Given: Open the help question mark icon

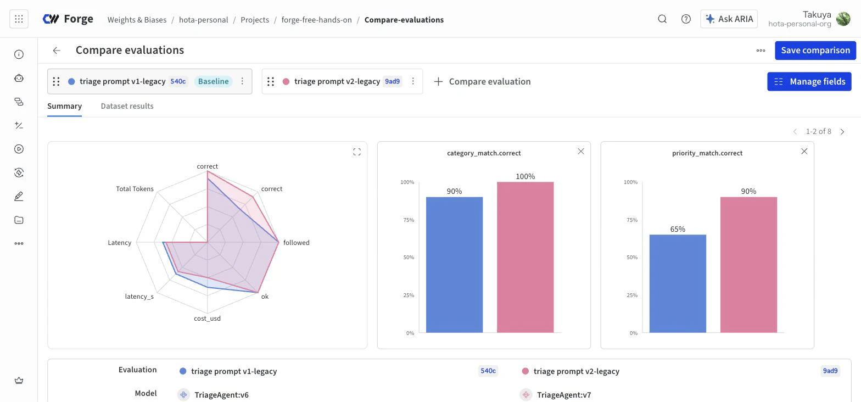Looking at the screenshot, I should point(686,19).
